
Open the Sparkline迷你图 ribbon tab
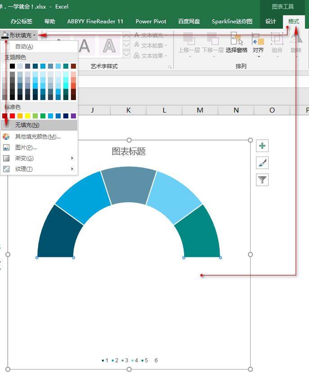click(232, 22)
